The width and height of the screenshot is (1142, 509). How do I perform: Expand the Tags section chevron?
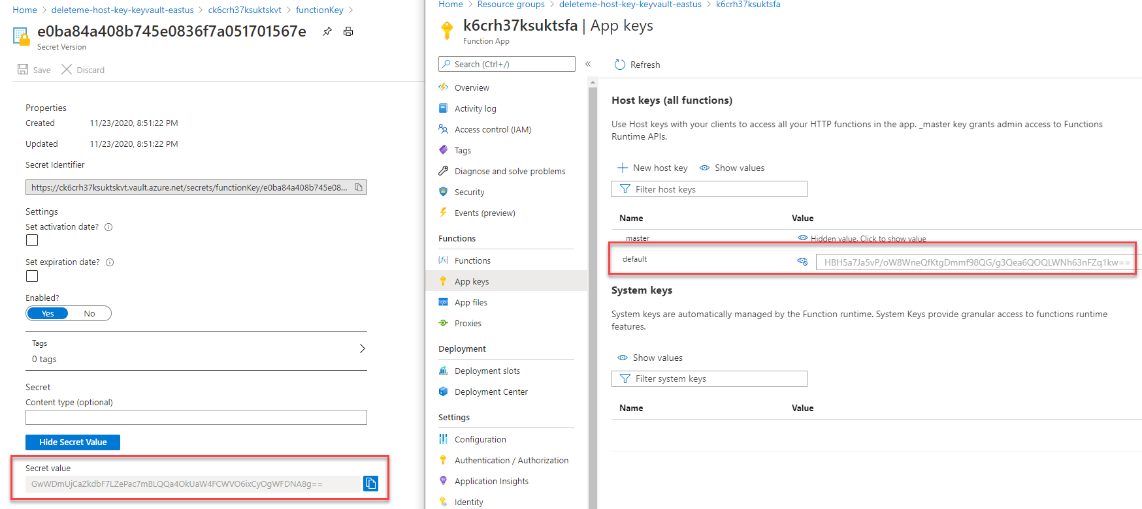[x=363, y=348]
